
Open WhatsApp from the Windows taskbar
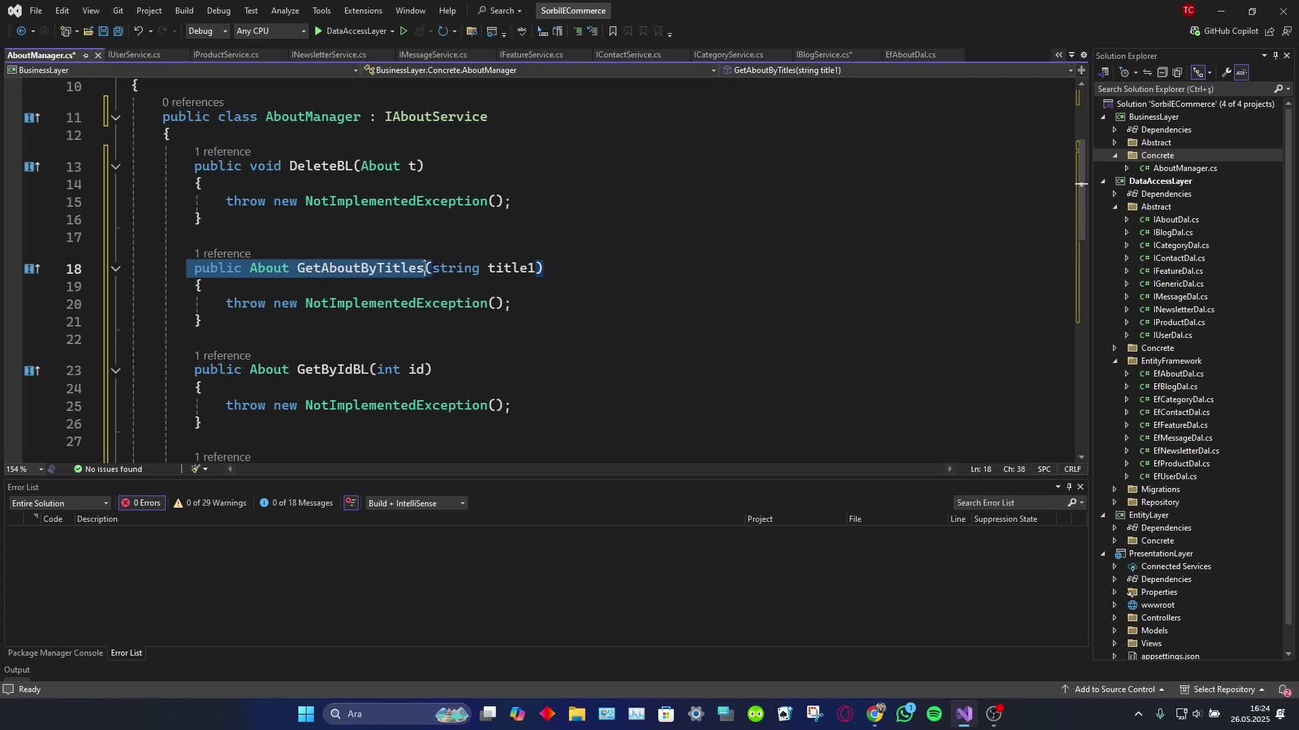click(905, 714)
